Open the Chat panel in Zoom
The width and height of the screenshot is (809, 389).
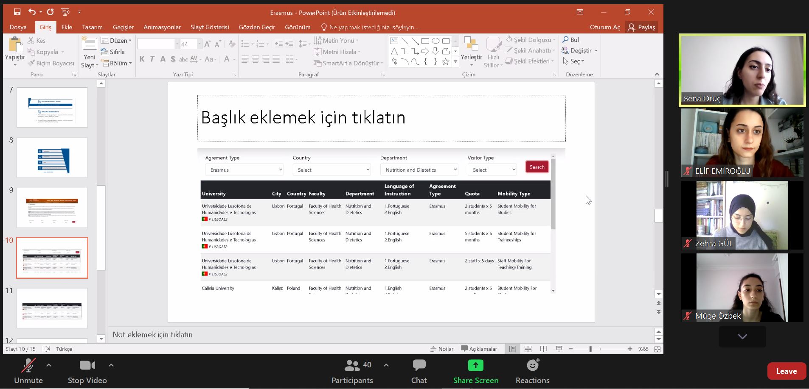click(x=419, y=371)
